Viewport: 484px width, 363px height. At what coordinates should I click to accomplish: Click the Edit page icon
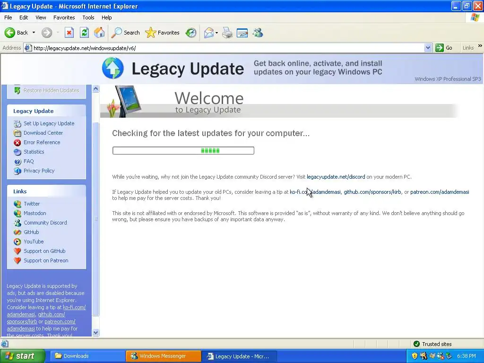242,33
